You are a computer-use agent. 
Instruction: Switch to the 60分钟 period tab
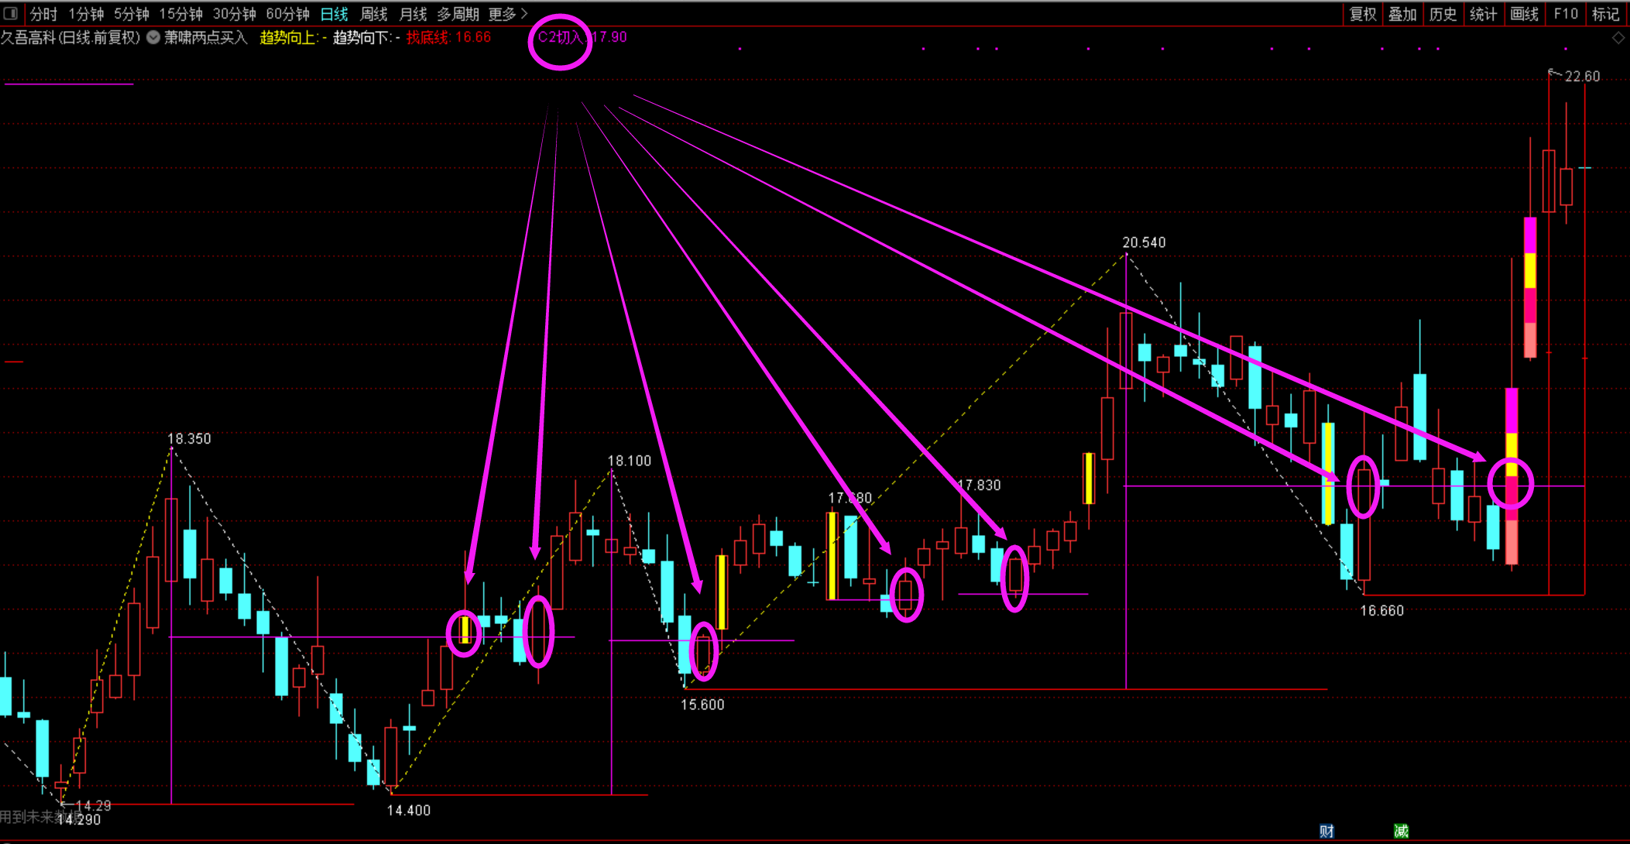[x=287, y=14]
